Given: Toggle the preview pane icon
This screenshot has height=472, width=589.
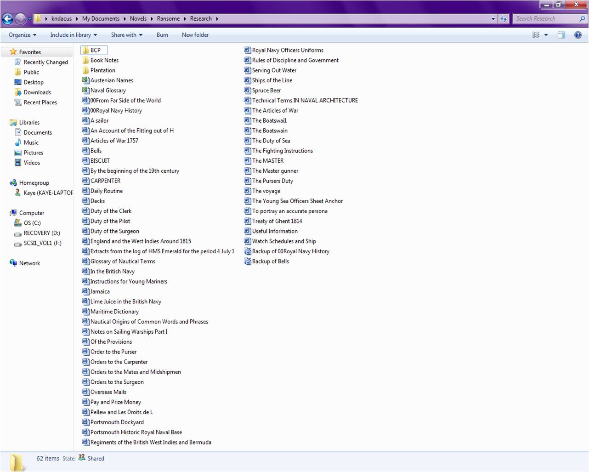Looking at the screenshot, I should (561, 35).
